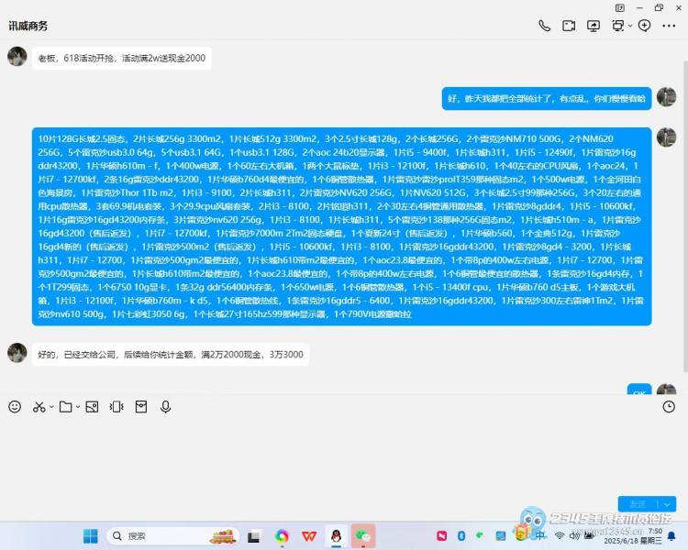Open WPS Office from the taskbar
This screenshot has height=550, width=688.
click(309, 535)
